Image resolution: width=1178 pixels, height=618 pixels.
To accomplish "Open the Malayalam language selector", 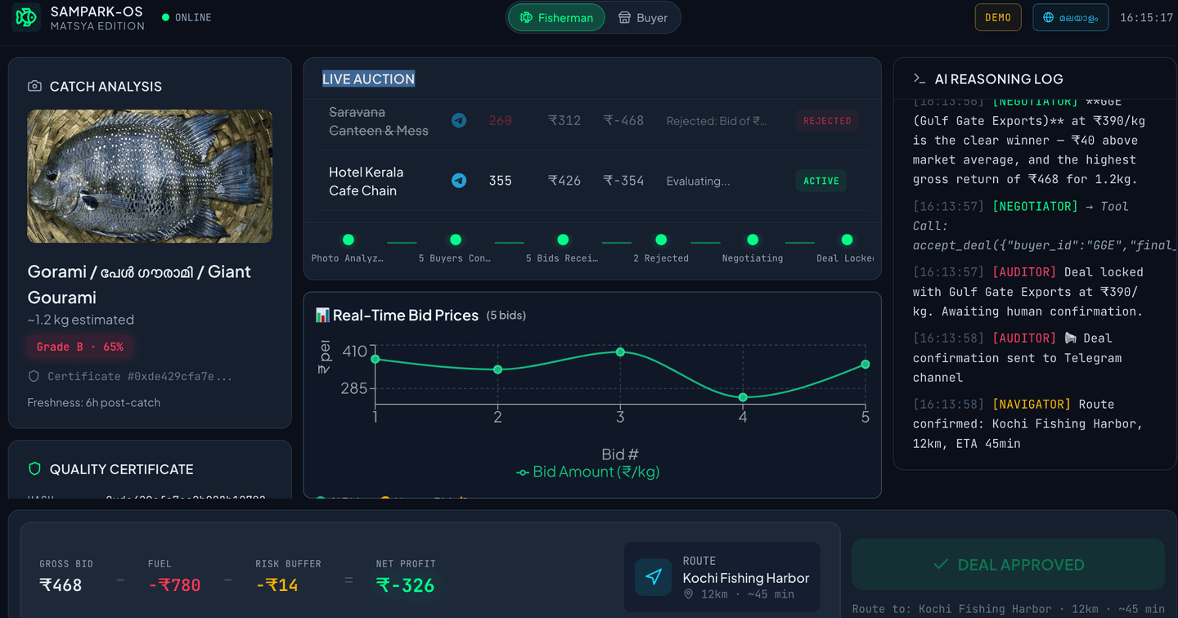I will point(1070,17).
